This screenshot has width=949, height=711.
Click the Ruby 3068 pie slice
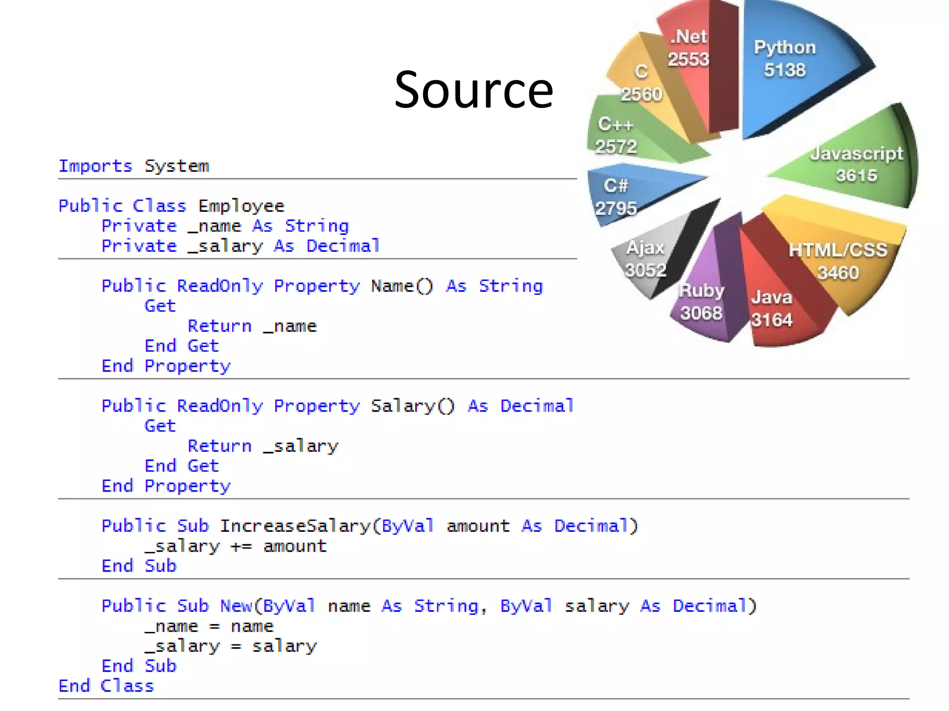pos(701,301)
